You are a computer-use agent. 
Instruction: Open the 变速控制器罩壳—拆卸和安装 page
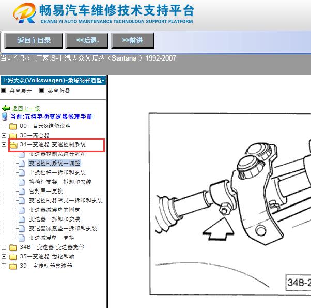[66, 200]
